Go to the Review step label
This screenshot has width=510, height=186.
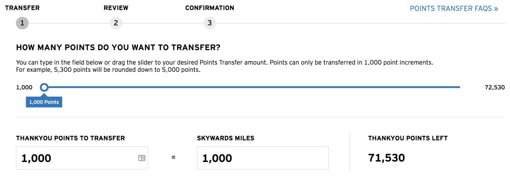tap(116, 8)
